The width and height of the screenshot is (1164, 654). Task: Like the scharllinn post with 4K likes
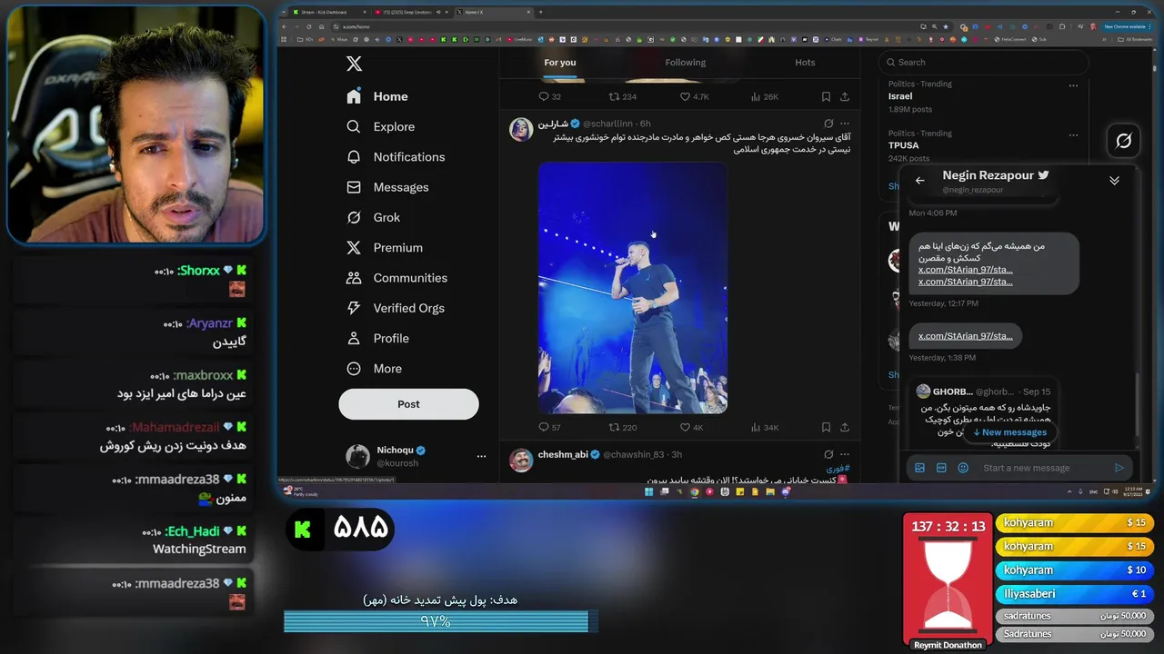click(x=692, y=427)
